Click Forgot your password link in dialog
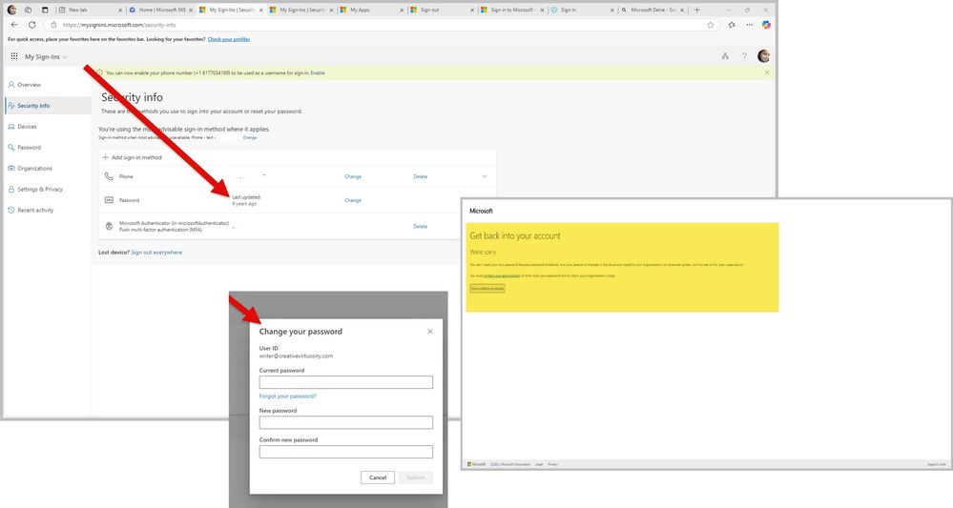Image resolution: width=953 pixels, height=508 pixels. click(287, 396)
